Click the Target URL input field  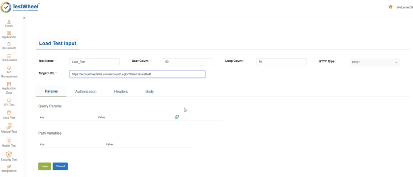(137, 74)
